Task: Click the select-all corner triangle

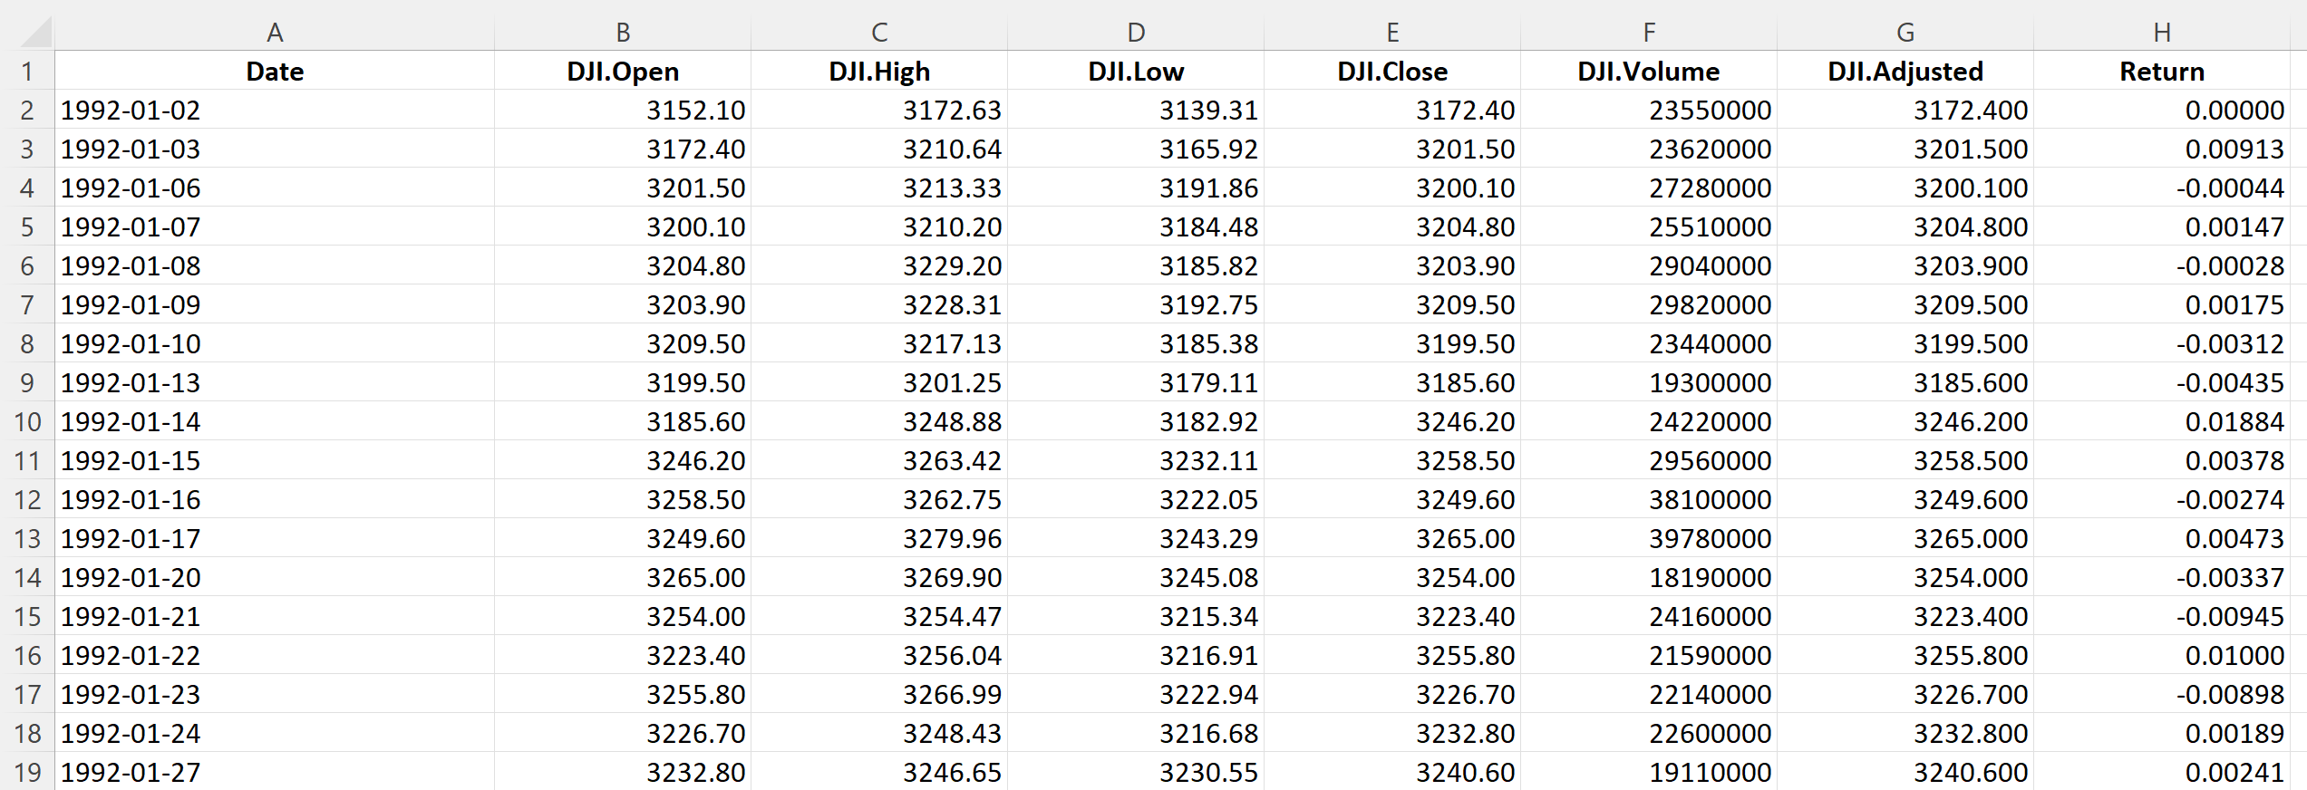Action: tap(35, 33)
